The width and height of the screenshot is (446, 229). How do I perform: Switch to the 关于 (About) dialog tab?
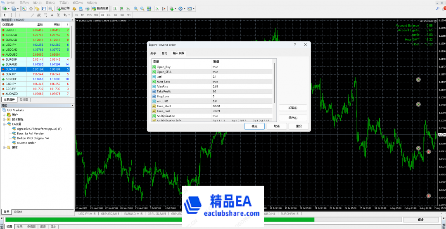[153, 53]
